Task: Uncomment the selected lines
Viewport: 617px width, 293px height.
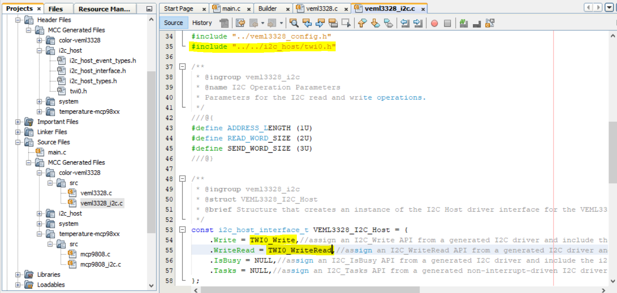Action: tap(477, 23)
